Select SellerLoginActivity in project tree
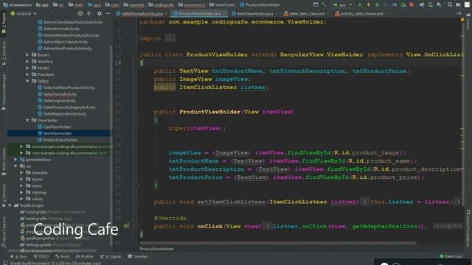472x265 pixels. click(x=59, y=101)
